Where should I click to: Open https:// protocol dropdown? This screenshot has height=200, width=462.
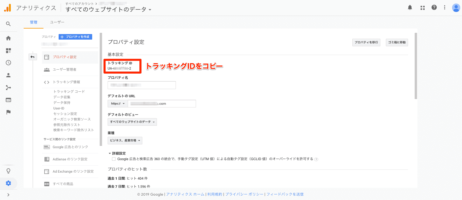(x=118, y=104)
